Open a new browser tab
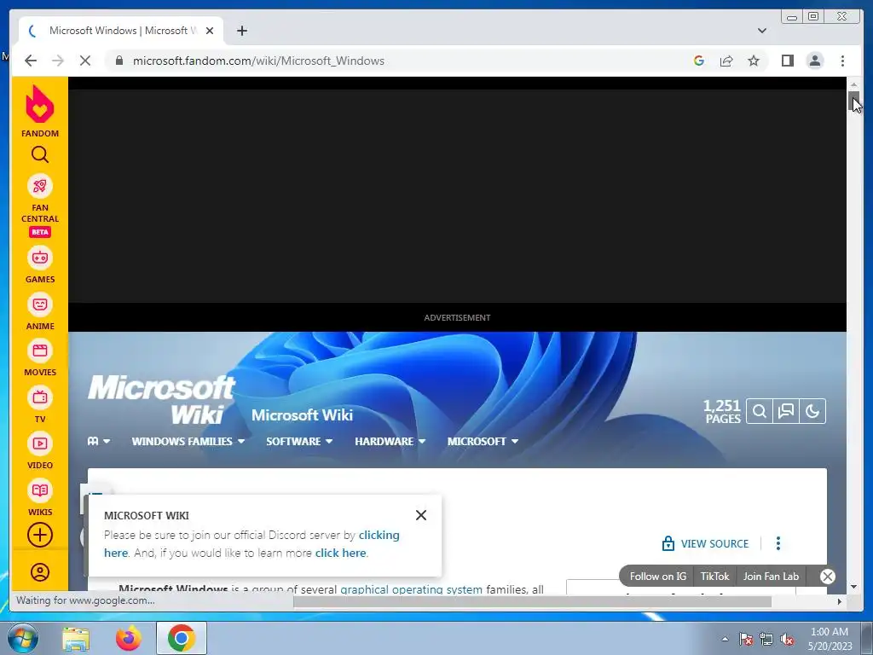Image resolution: width=873 pixels, height=655 pixels. 241,31
